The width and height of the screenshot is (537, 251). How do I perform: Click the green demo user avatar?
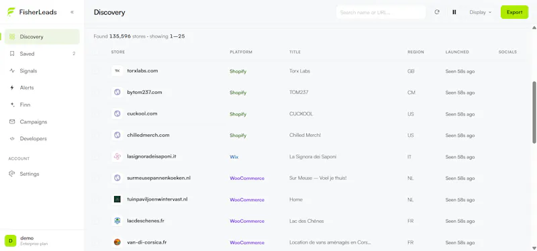point(11,241)
